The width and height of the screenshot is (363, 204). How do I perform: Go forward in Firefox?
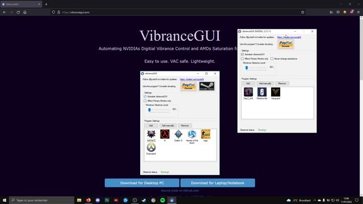[x=11, y=12]
